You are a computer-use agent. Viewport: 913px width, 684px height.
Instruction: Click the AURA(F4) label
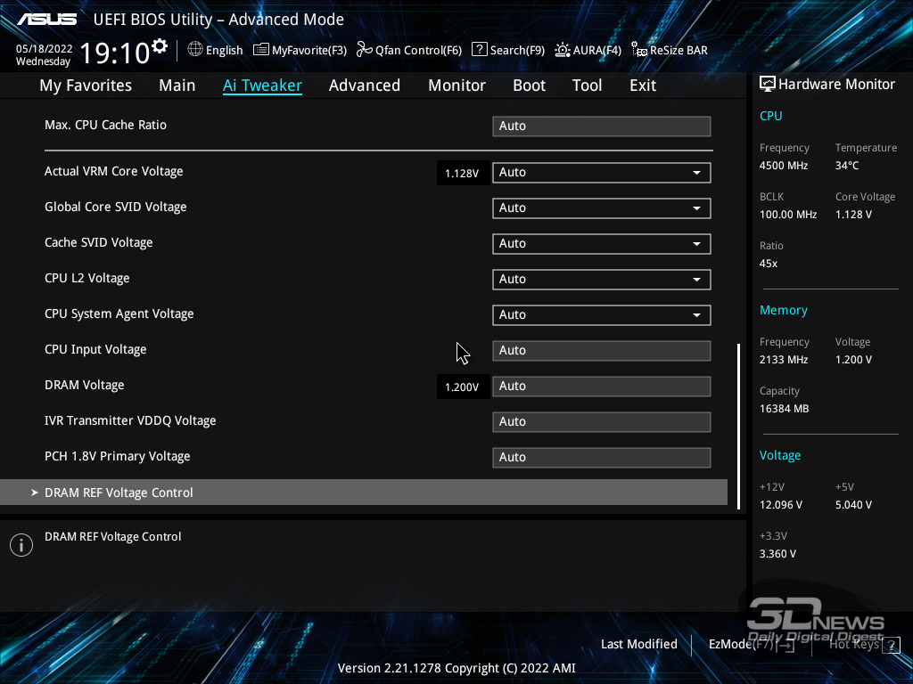[596, 50]
